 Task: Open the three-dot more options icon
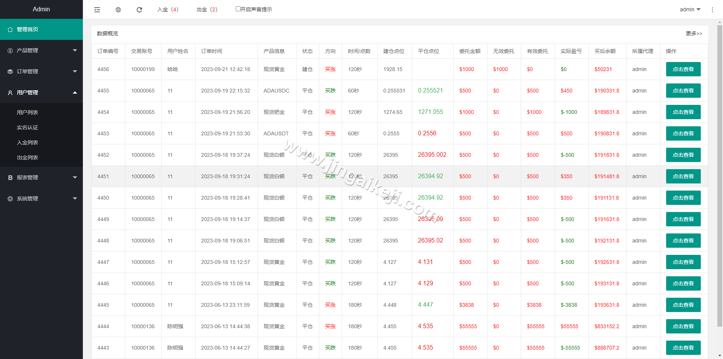click(712, 10)
